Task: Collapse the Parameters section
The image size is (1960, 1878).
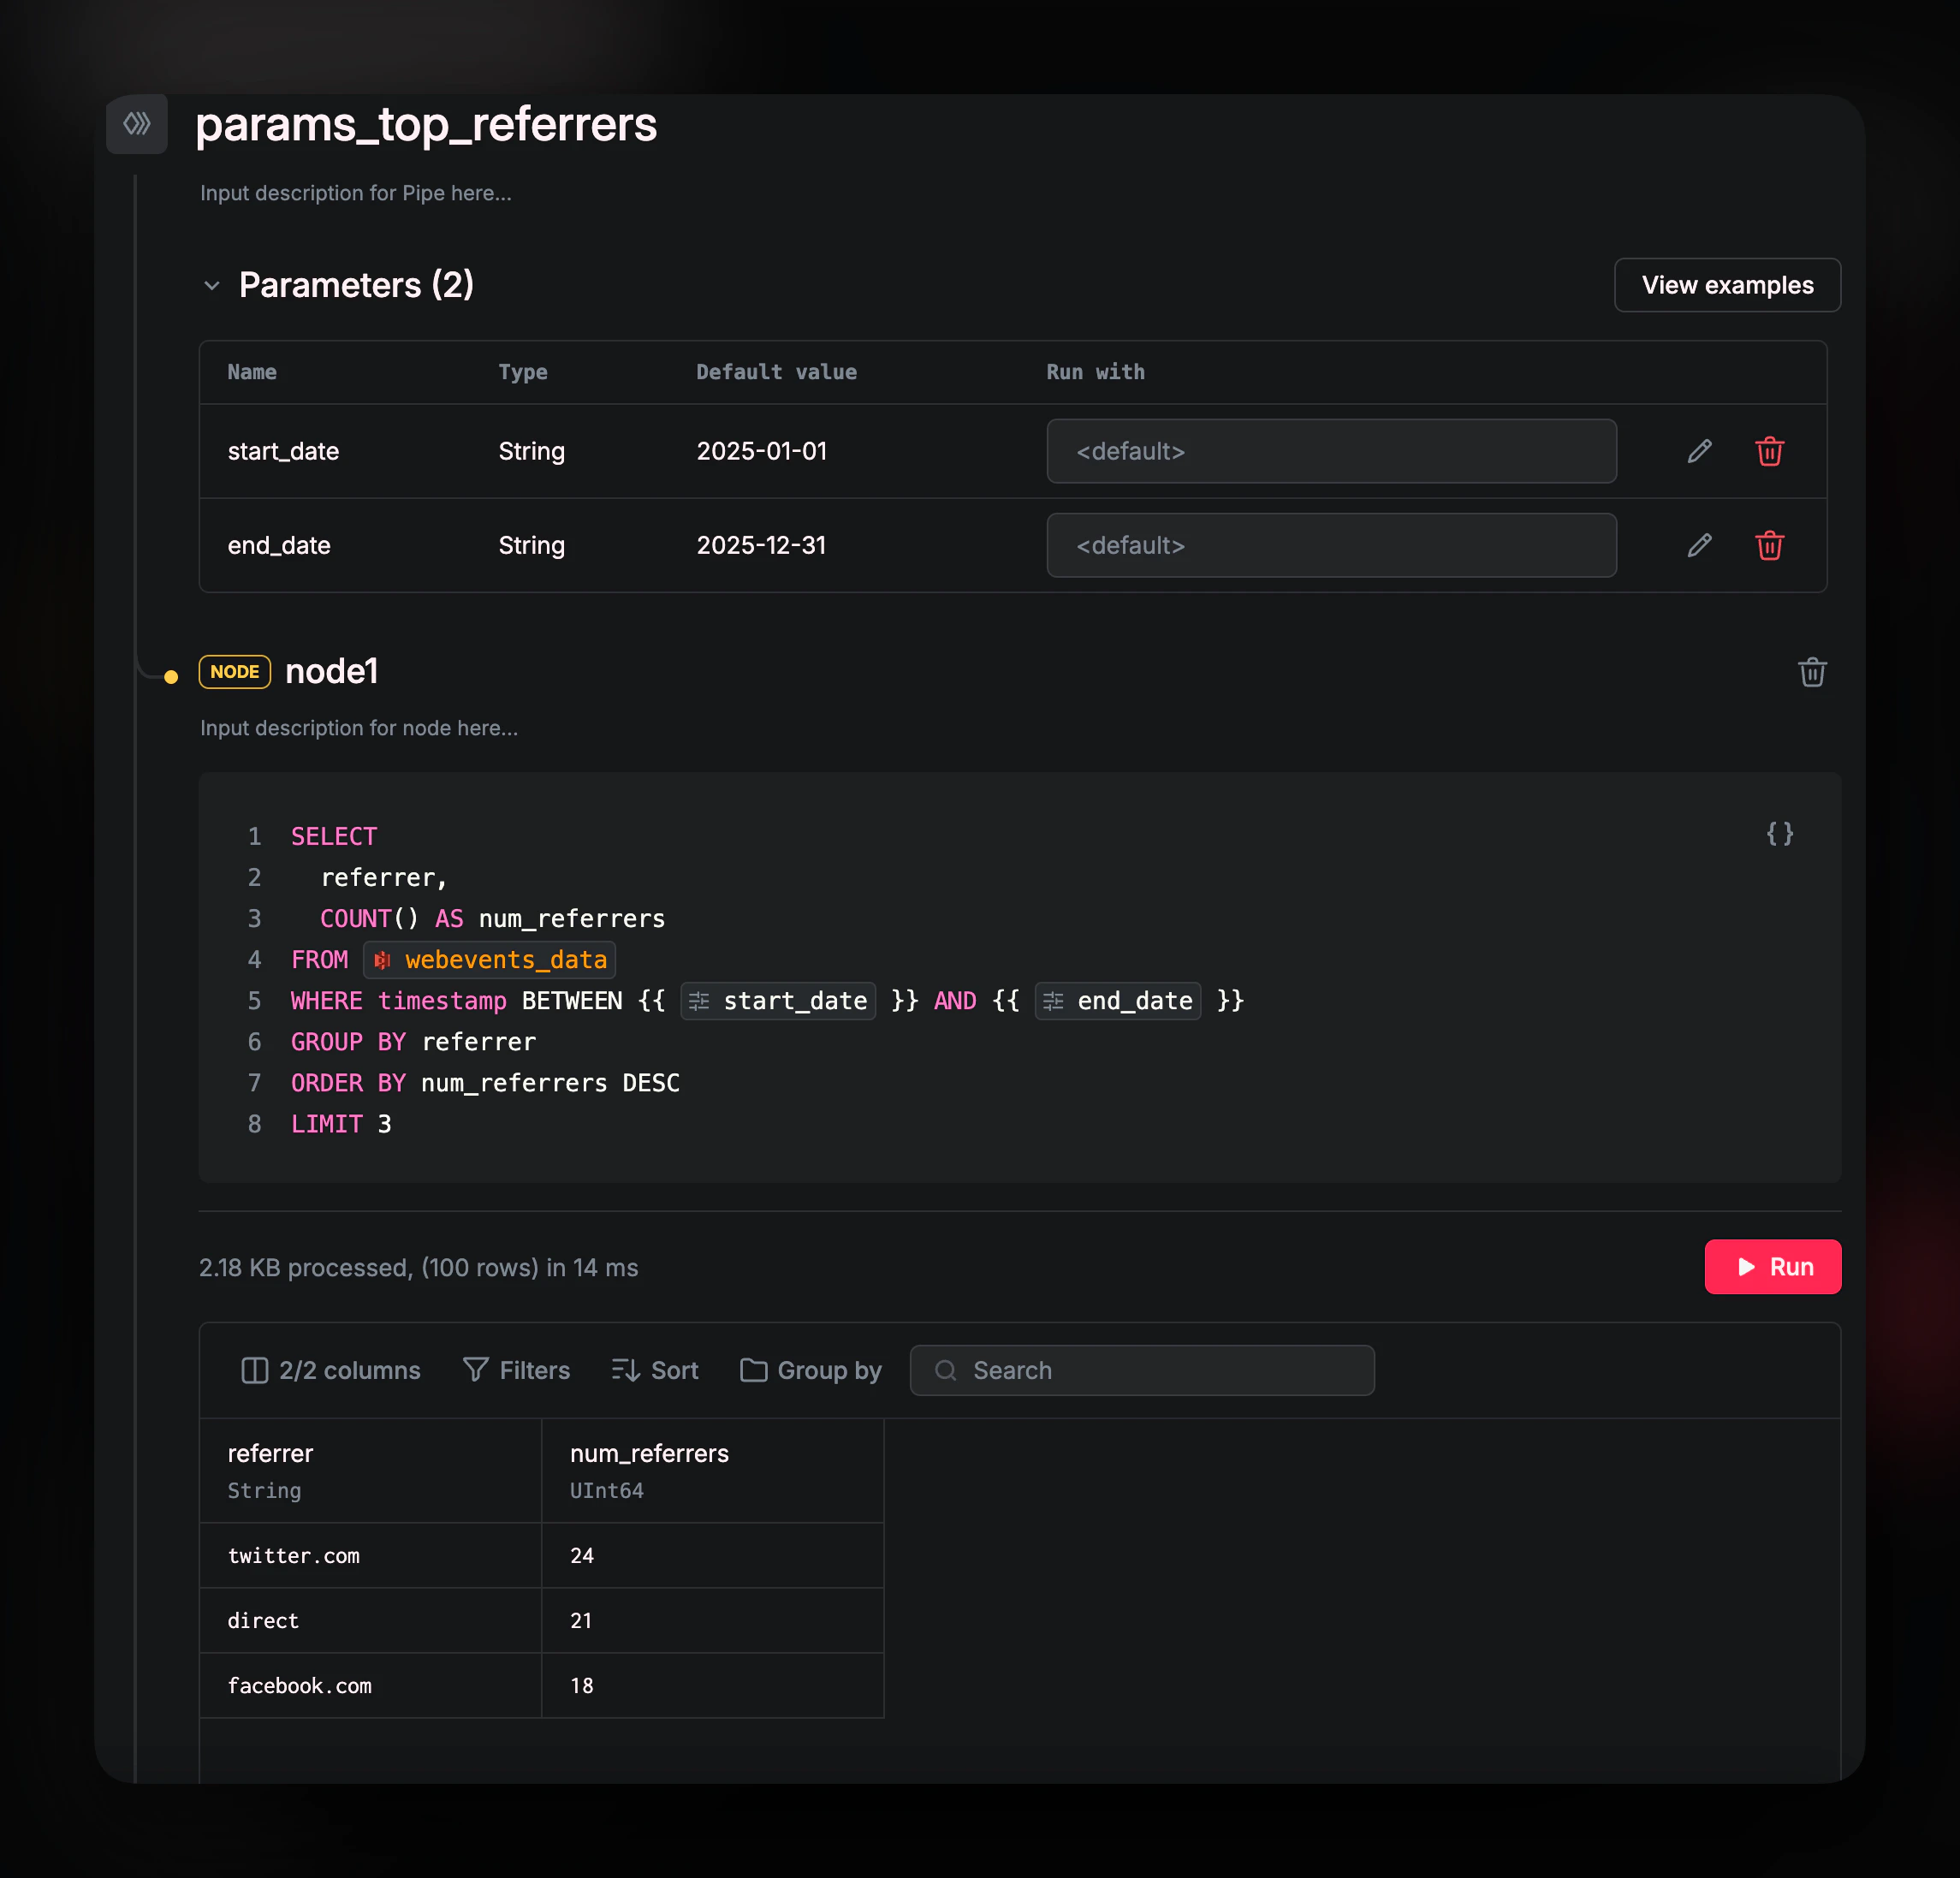Action: [212, 285]
